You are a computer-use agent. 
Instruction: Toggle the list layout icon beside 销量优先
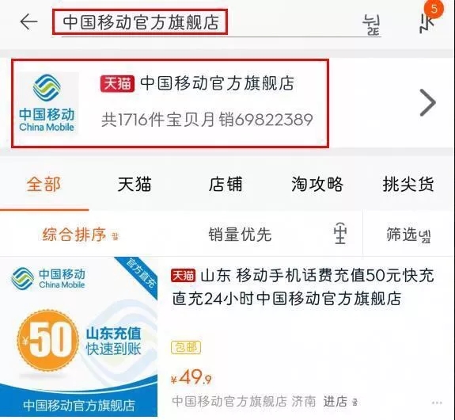340,234
